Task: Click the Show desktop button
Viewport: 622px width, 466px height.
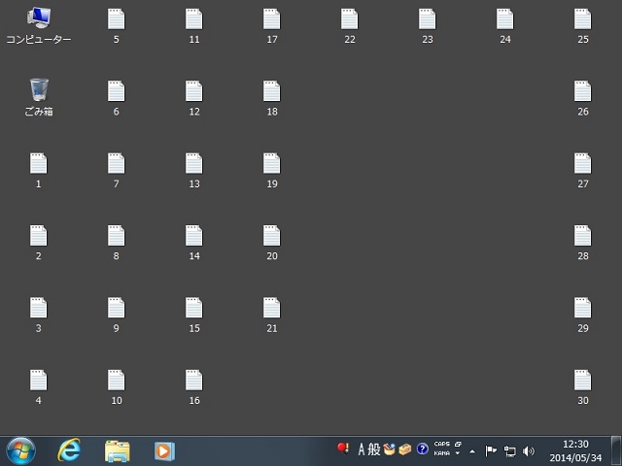Action: pos(615,450)
